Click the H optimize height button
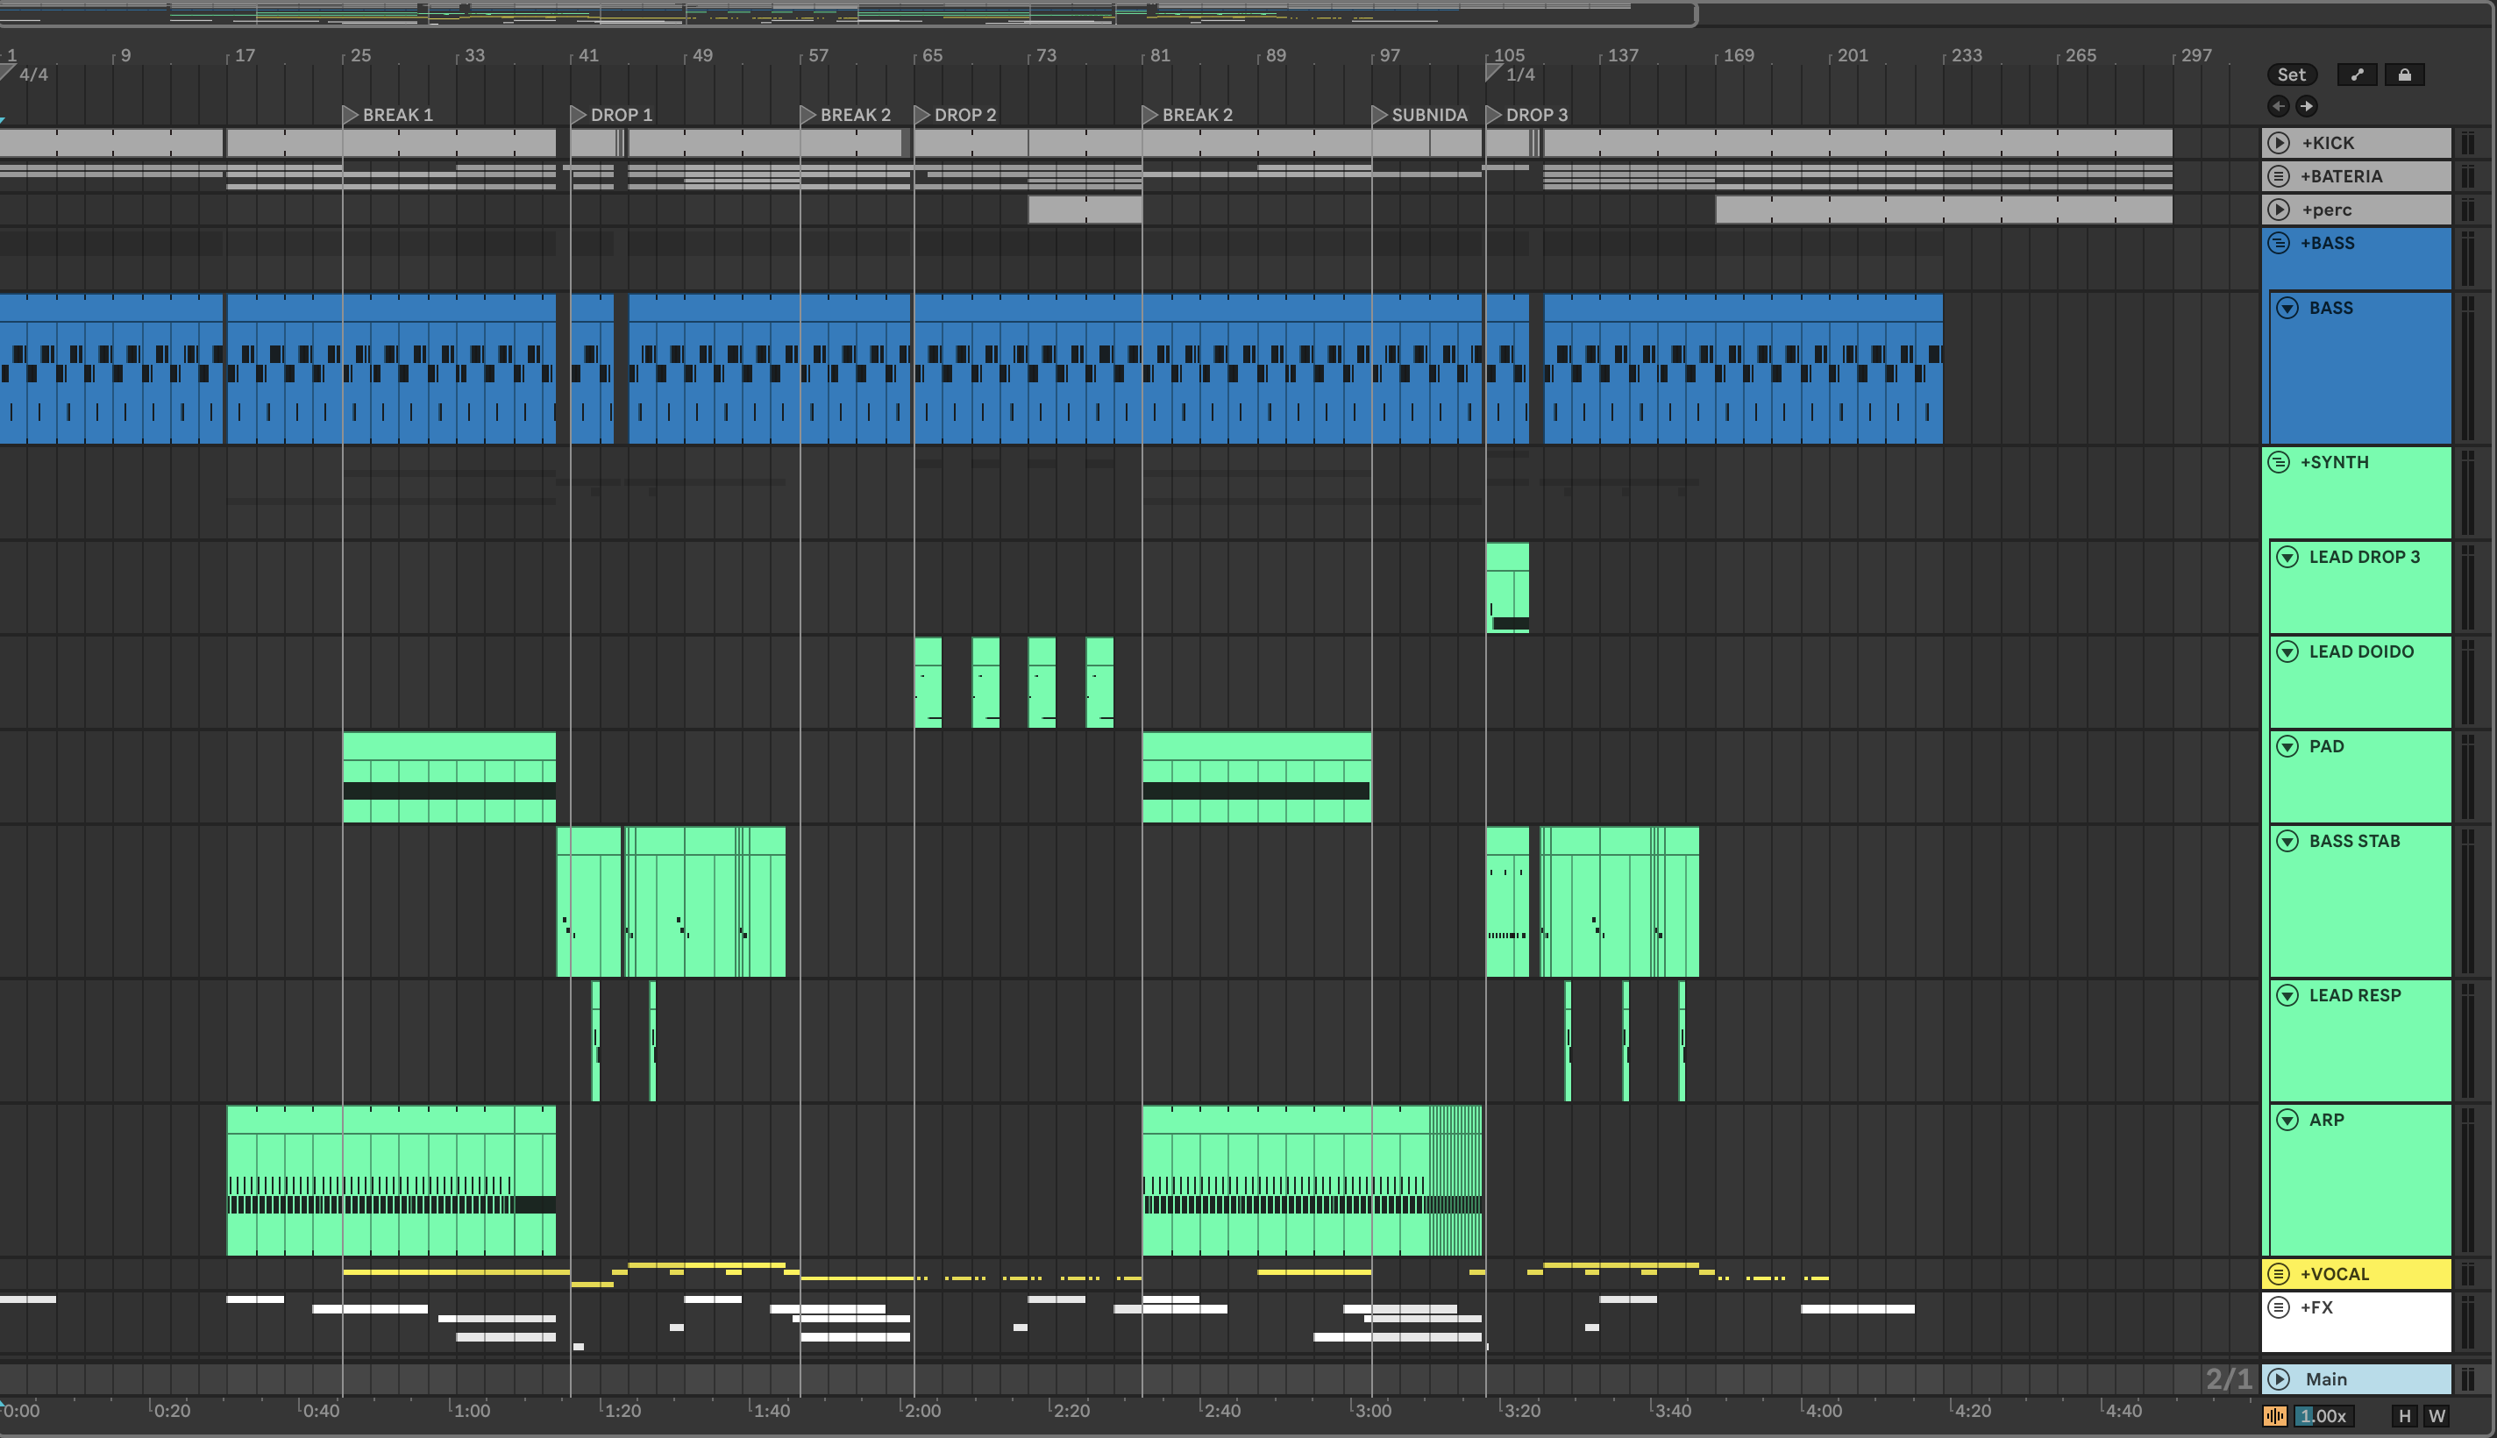 coord(2404,1416)
